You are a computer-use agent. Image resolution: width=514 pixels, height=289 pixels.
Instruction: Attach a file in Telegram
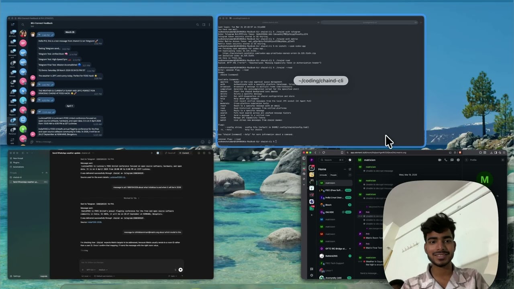pyautogui.click(x=33, y=142)
